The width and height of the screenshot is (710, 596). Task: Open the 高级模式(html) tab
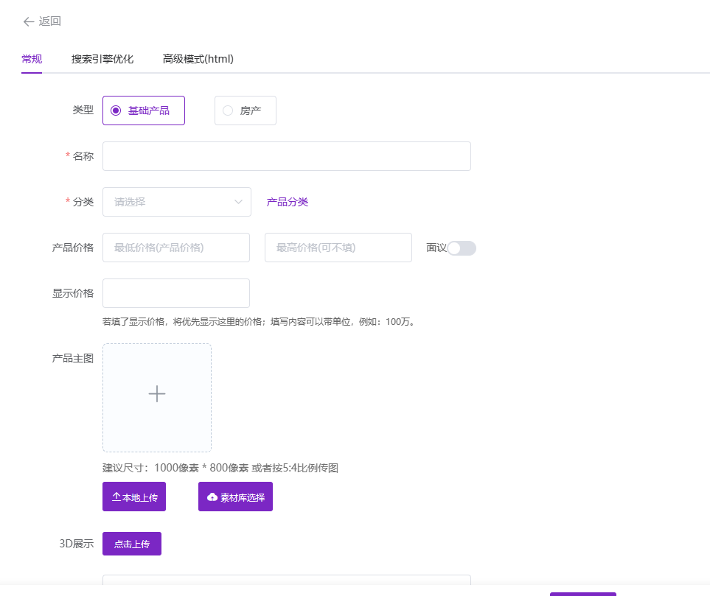click(x=198, y=59)
